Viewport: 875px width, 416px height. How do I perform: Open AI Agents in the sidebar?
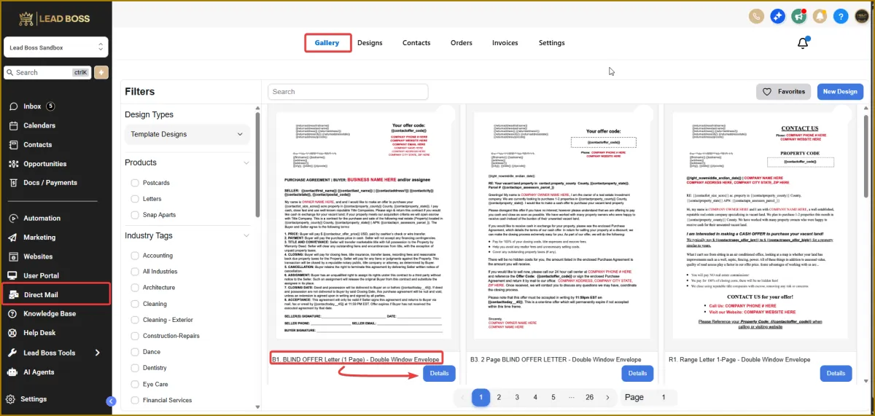click(39, 372)
